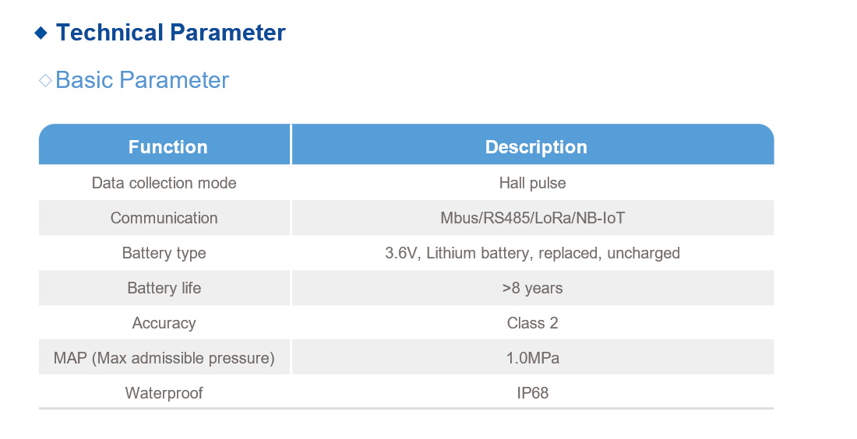This screenshot has width=857, height=439.
Task: Click the Mbus/RS485/LoRa/NB-IoT cell
Action: 532,218
